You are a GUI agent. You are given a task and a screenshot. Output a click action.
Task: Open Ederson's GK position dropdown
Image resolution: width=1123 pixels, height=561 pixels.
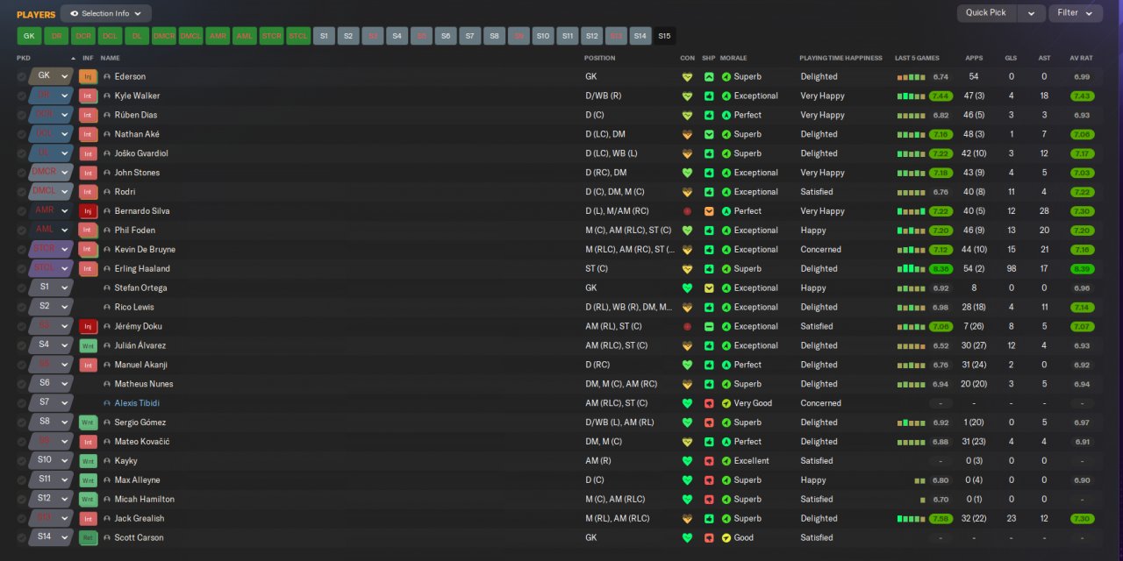tap(64, 76)
